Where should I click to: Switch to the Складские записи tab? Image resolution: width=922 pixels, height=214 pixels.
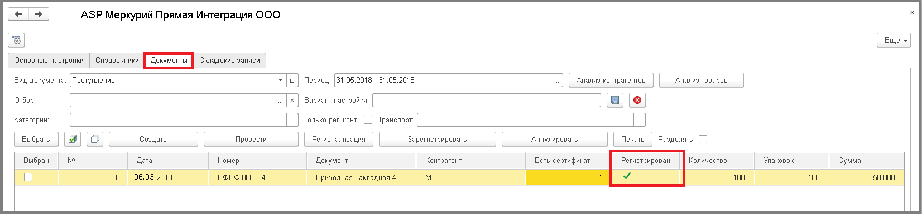(229, 60)
